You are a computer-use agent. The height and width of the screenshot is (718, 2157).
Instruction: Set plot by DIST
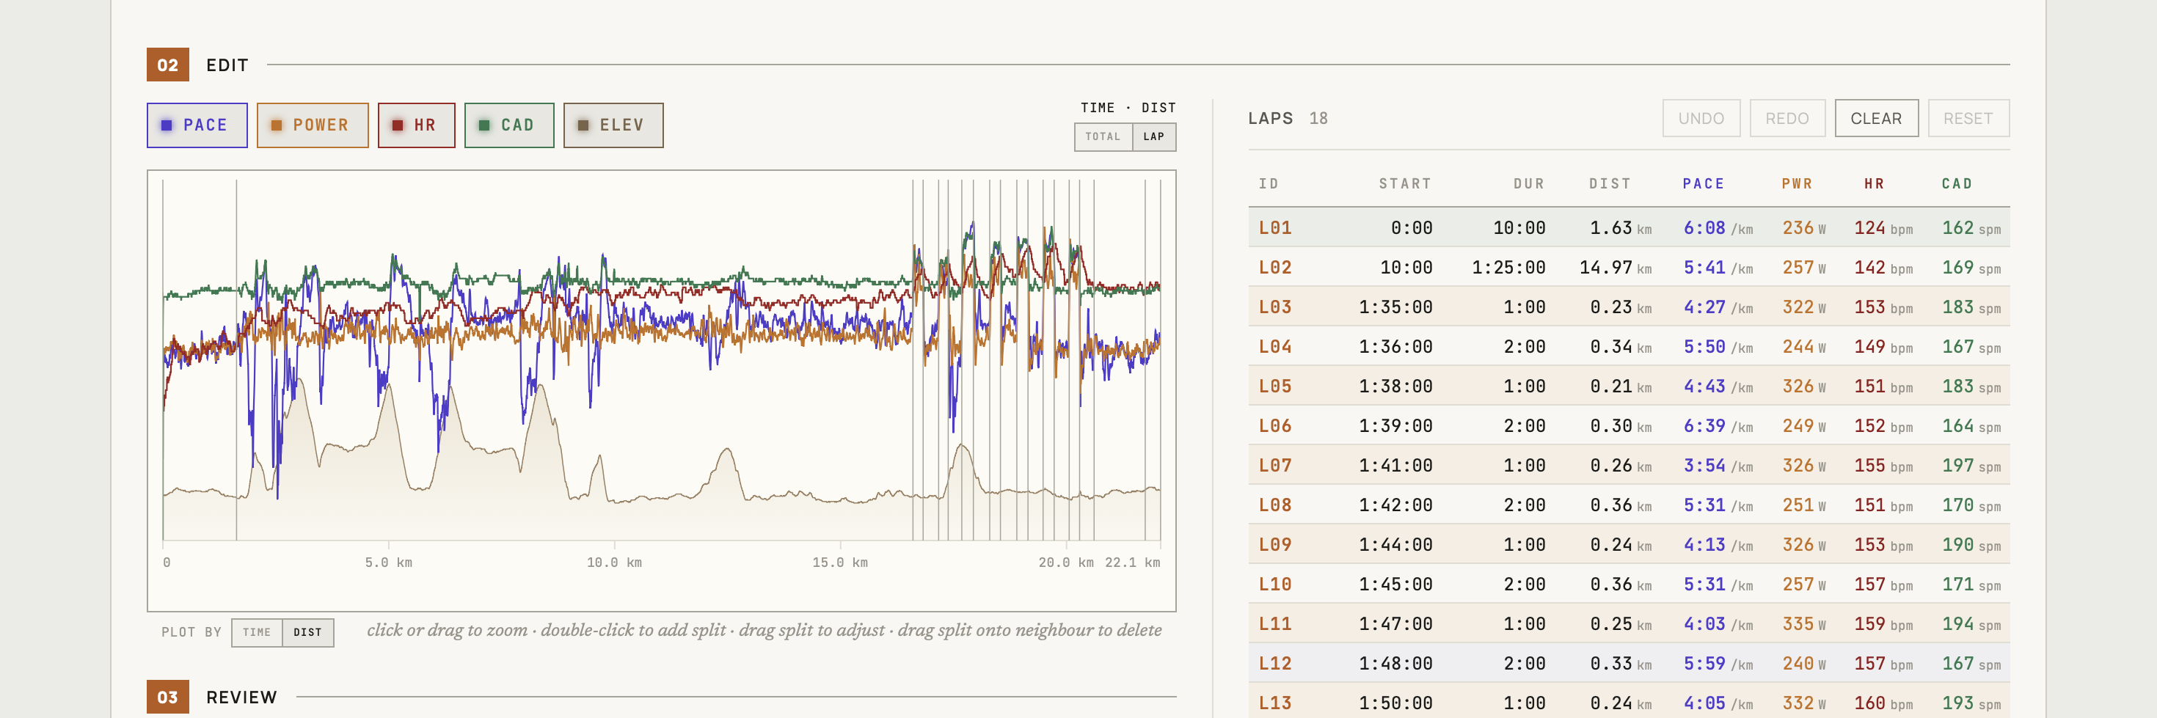tap(307, 633)
